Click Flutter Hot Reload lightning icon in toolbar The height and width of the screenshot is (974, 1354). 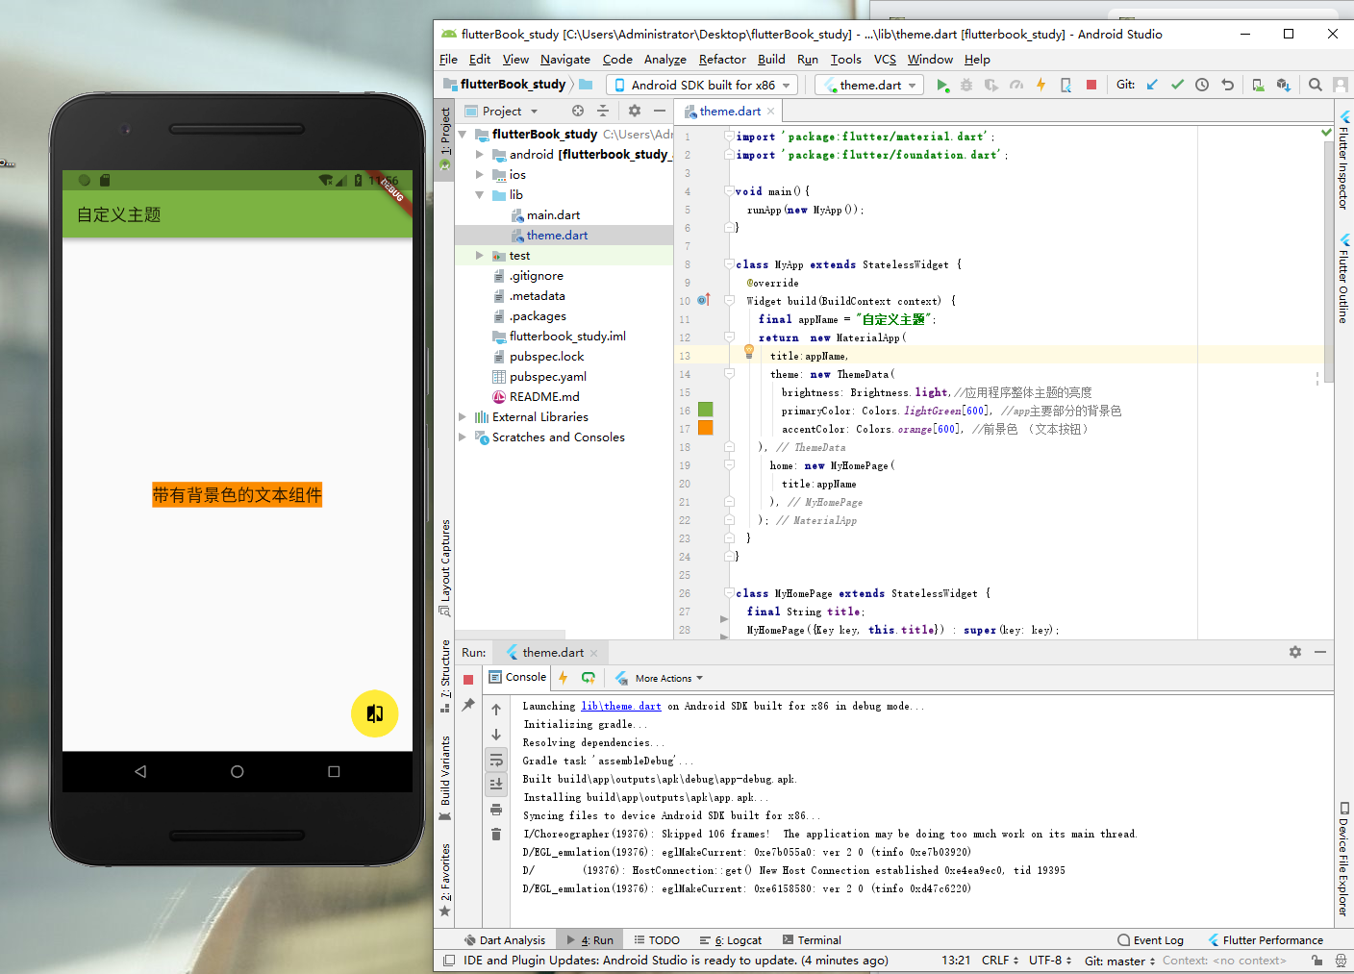1041,86
